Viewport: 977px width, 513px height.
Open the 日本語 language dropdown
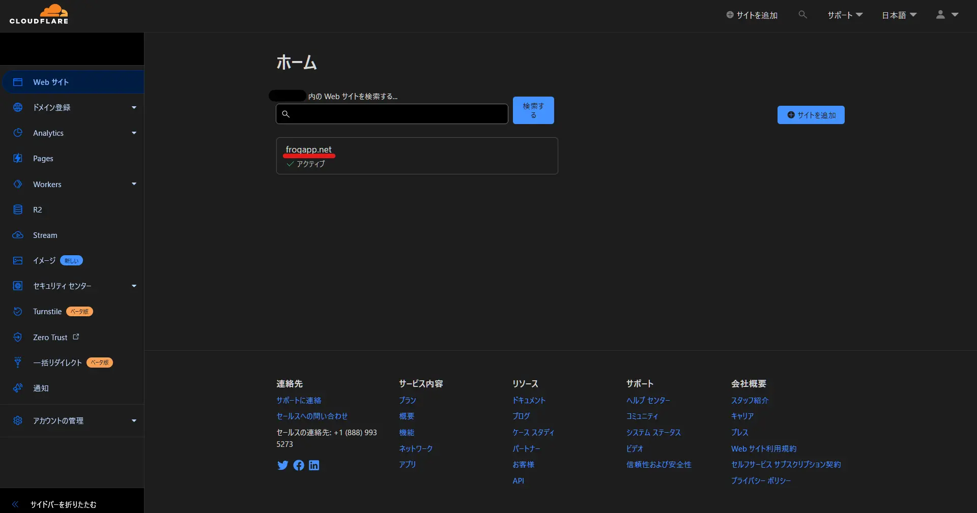899,15
